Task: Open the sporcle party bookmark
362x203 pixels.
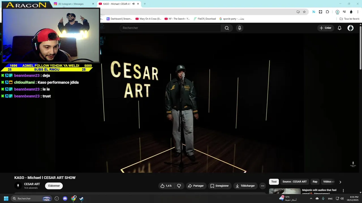Action: 232,19
